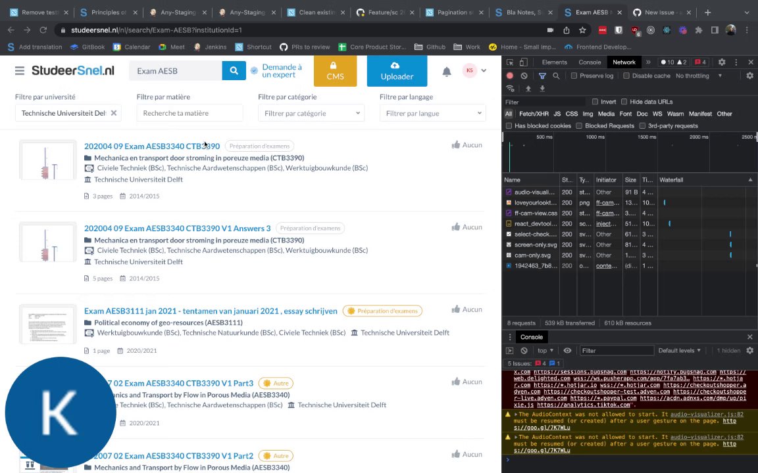Open Demande à un expert link
The height and width of the screenshot is (473, 758).
[x=282, y=71]
